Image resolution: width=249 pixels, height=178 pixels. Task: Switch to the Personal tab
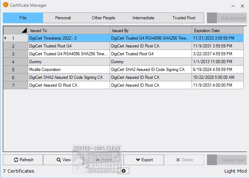[x=63, y=18]
